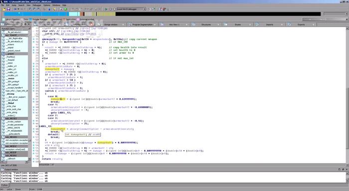Click the save database floppy icon
The width and height of the screenshot is (349, 191).
[8, 9]
